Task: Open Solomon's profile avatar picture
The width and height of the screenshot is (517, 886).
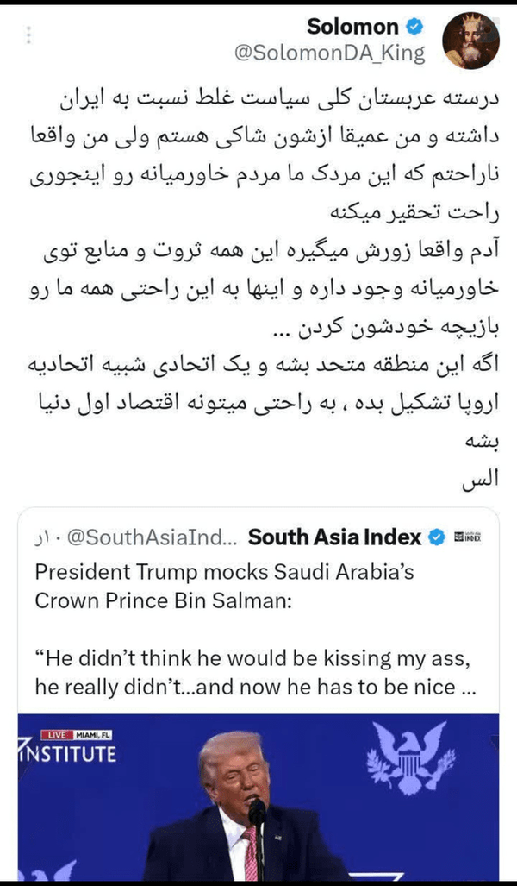Action: pyautogui.click(x=470, y=41)
